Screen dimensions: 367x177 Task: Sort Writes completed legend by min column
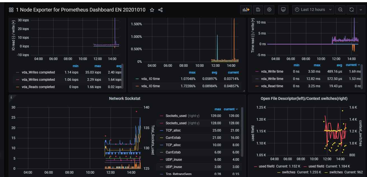pyautogui.click(x=75, y=66)
